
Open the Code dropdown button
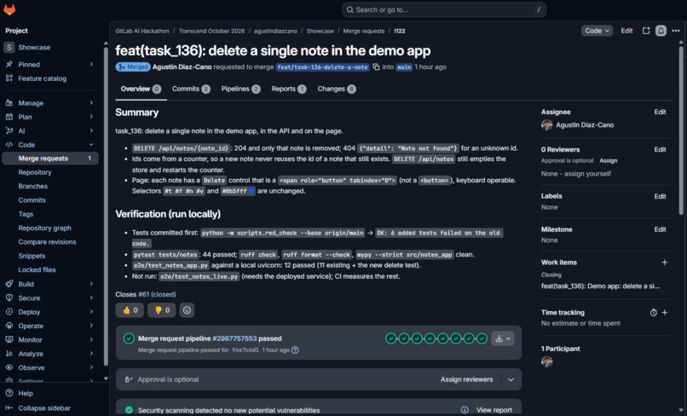(597, 31)
